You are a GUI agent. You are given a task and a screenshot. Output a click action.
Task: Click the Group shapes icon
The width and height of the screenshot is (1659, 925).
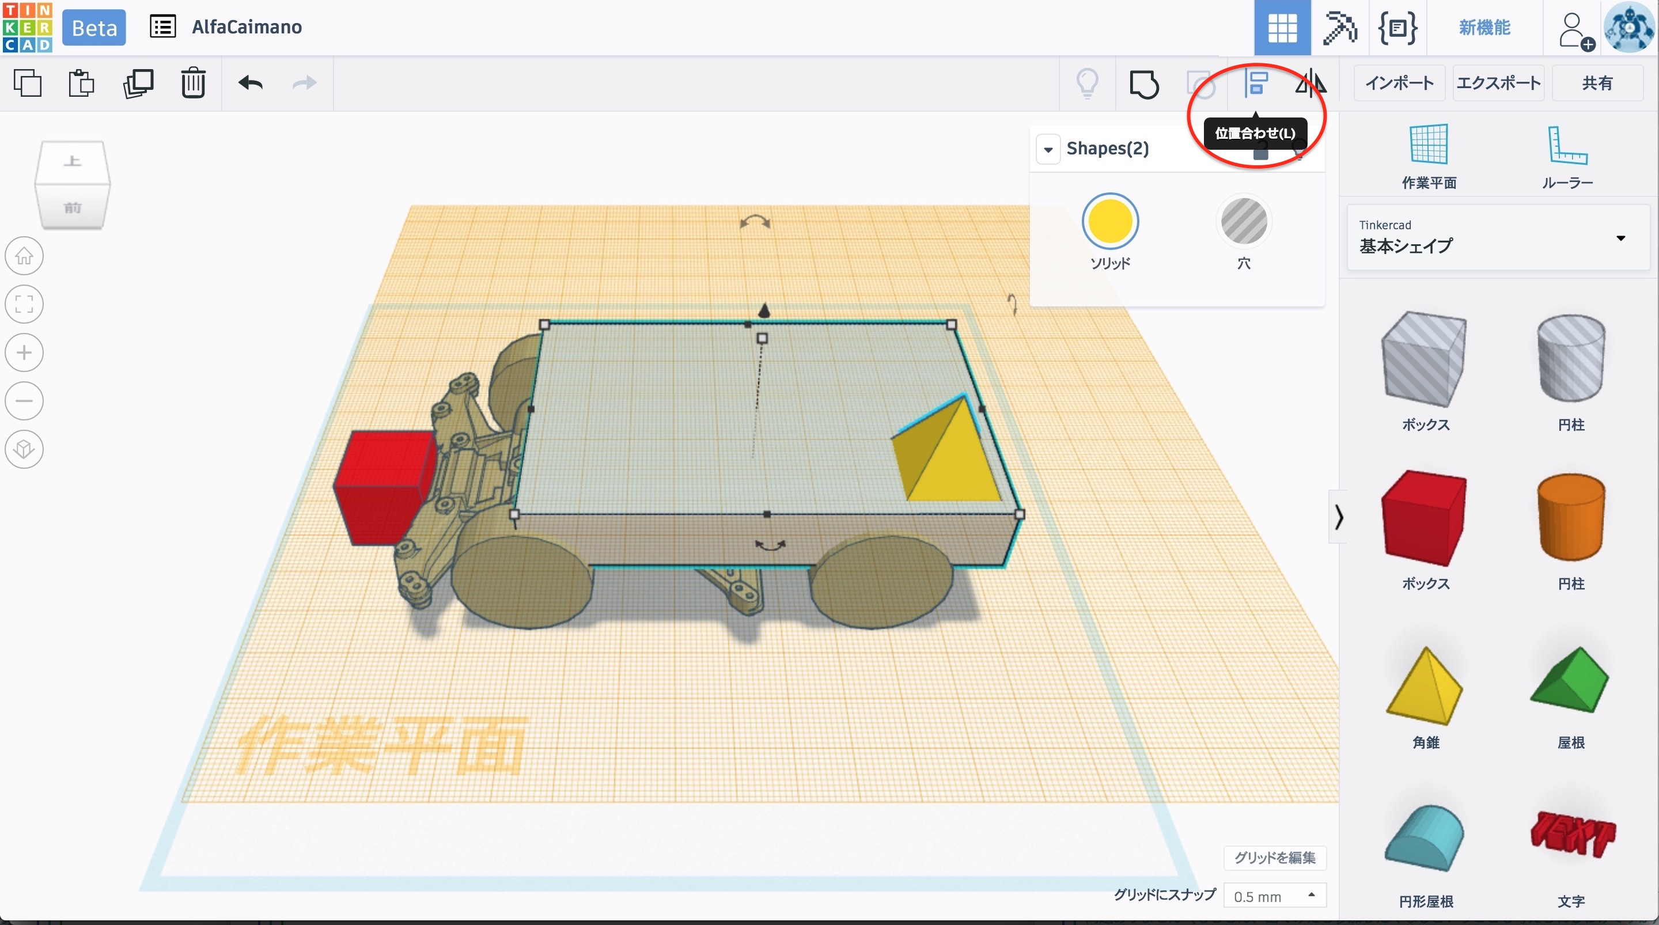(x=1144, y=83)
